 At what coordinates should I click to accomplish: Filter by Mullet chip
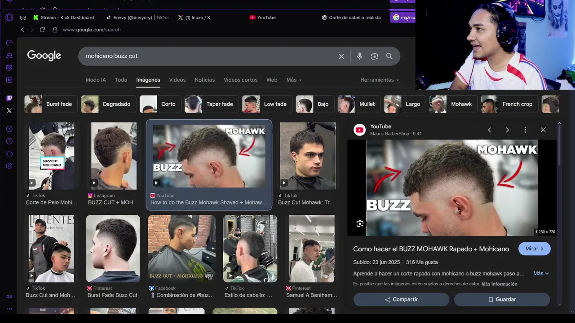click(x=358, y=104)
